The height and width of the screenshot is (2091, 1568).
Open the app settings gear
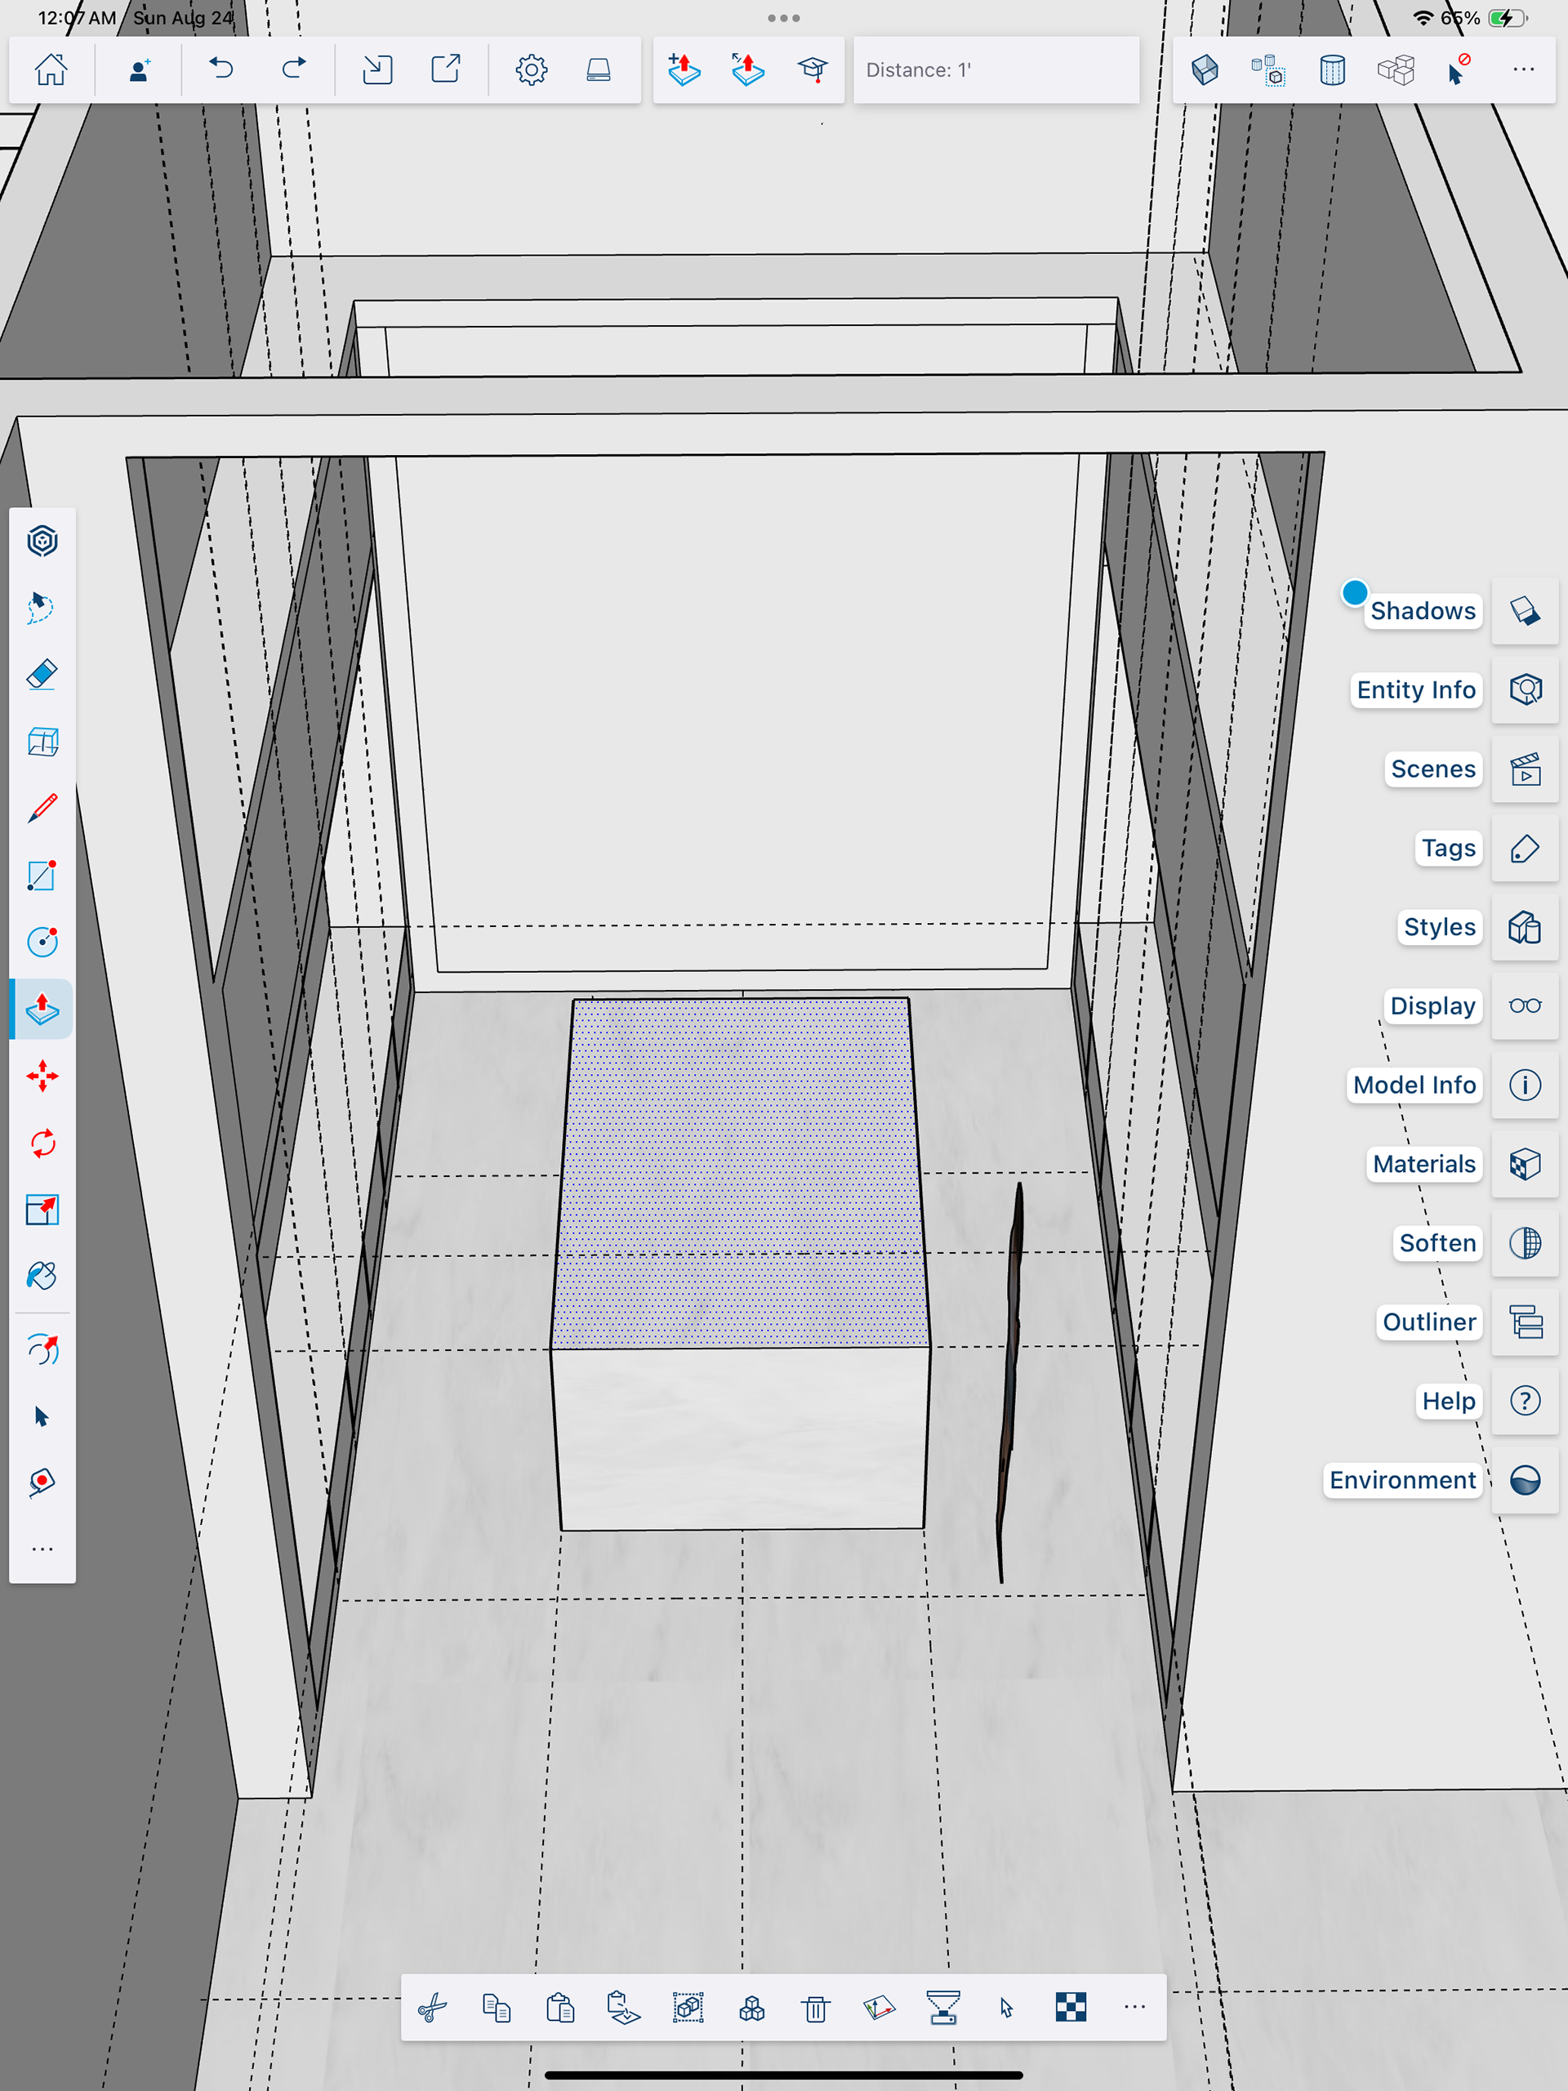pyautogui.click(x=531, y=69)
